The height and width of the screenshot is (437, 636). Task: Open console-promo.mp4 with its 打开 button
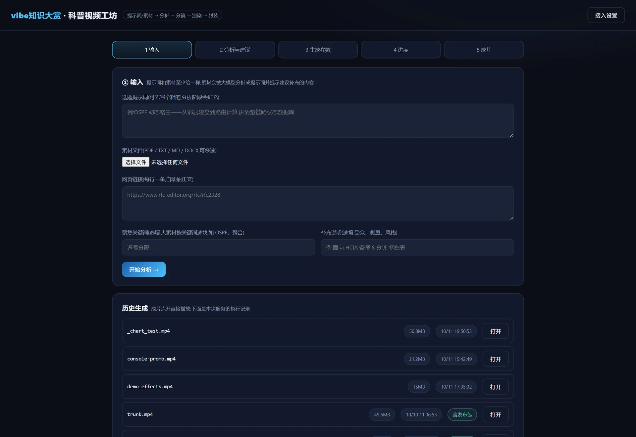[x=496, y=359]
